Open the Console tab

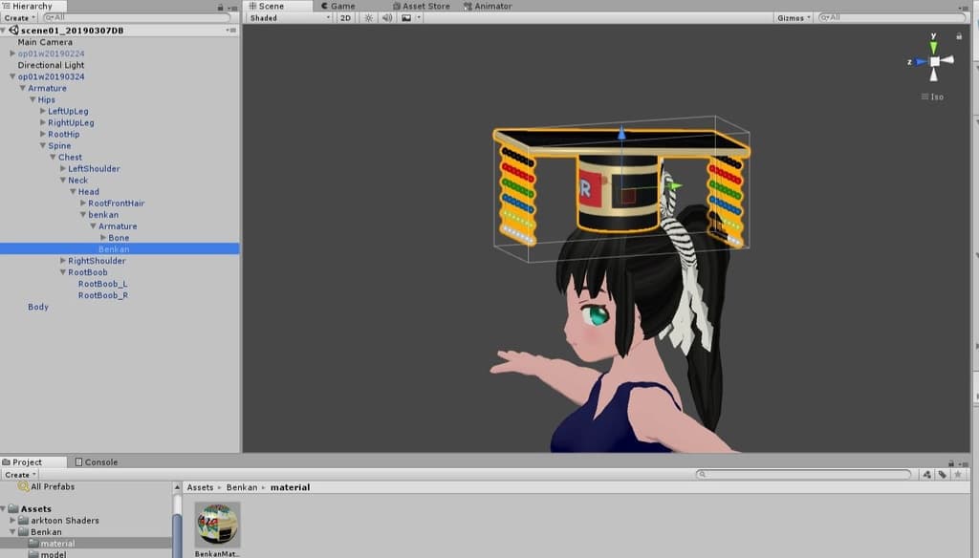97,462
